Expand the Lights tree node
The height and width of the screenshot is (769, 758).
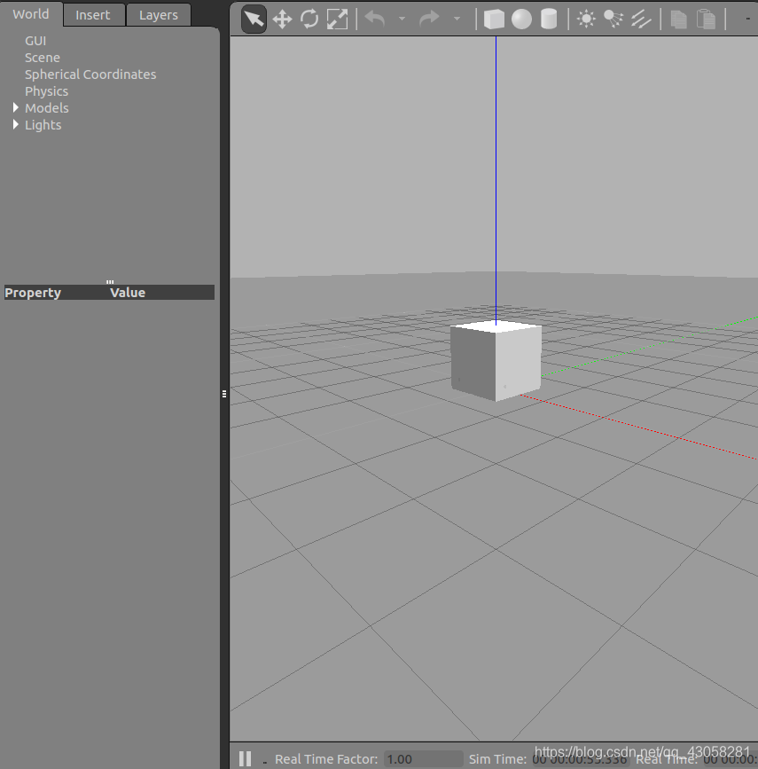click(16, 124)
